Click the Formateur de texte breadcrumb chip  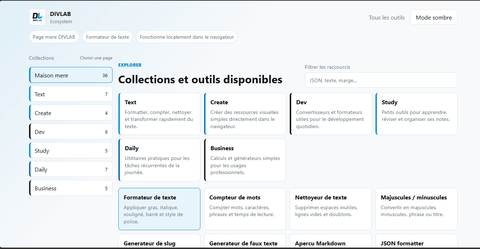pyautogui.click(x=107, y=37)
